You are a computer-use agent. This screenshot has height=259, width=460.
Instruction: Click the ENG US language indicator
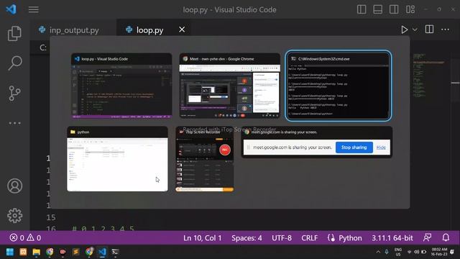398,252
